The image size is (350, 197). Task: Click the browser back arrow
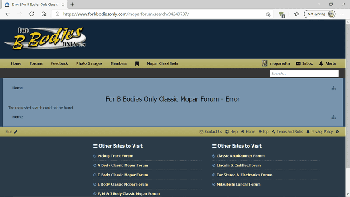pyautogui.click(x=7, y=14)
